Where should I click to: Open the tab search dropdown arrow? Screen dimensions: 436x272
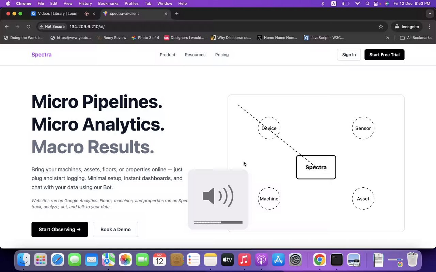[x=430, y=14]
